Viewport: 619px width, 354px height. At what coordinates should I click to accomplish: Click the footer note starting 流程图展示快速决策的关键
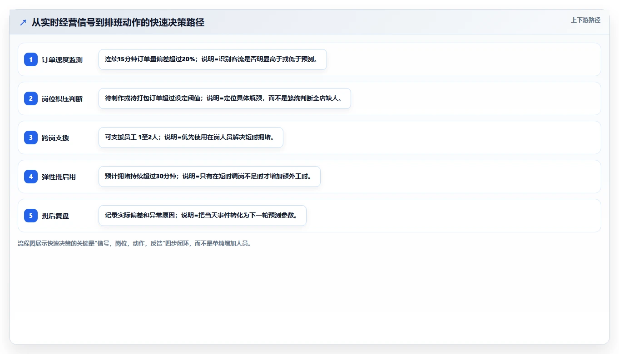pos(134,243)
